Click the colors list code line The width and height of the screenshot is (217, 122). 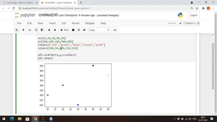point(72,45)
